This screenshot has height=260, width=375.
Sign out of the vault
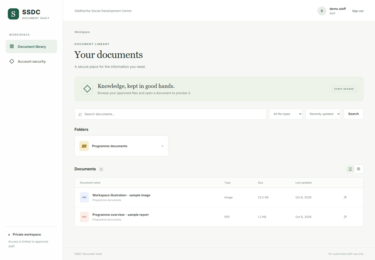[358, 11]
